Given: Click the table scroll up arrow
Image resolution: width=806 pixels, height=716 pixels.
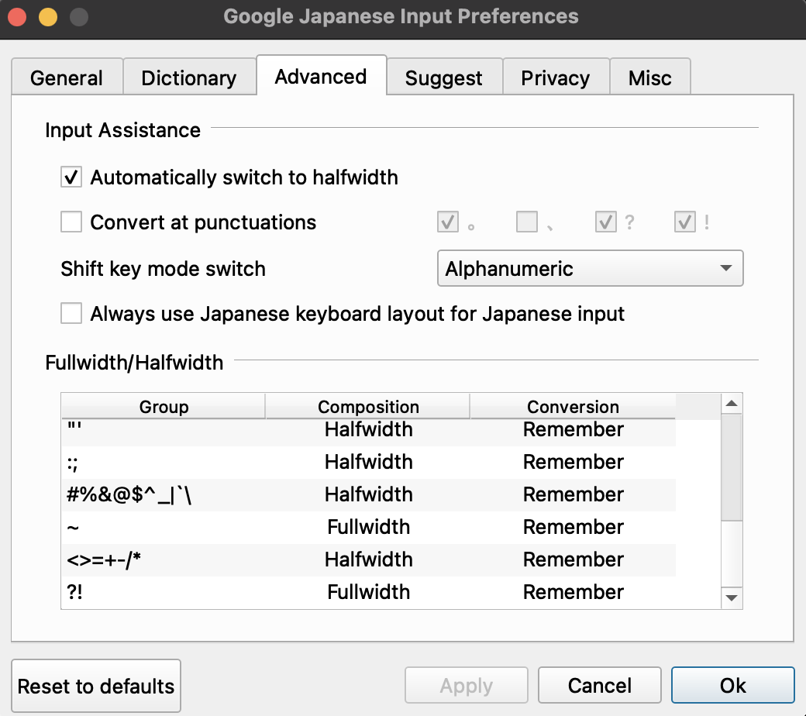Looking at the screenshot, I should [x=732, y=404].
